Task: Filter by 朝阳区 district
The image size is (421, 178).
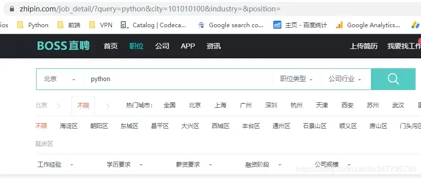Action: pyautogui.click(x=99, y=126)
